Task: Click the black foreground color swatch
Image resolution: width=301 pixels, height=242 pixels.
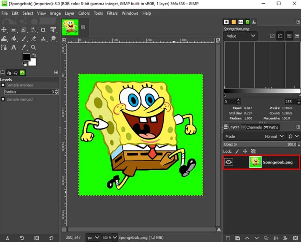Action: (26, 57)
